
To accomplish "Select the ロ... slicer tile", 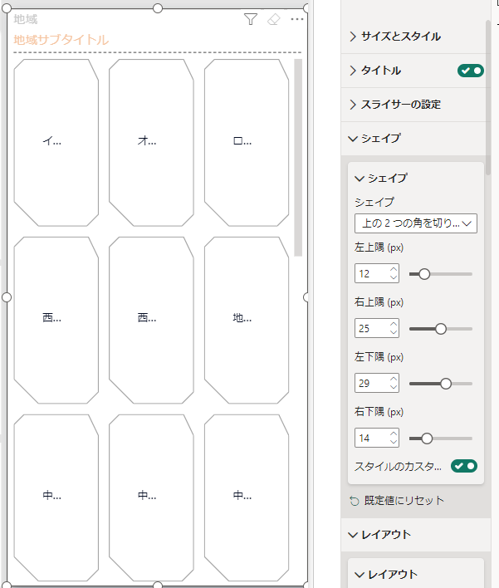I will (247, 143).
